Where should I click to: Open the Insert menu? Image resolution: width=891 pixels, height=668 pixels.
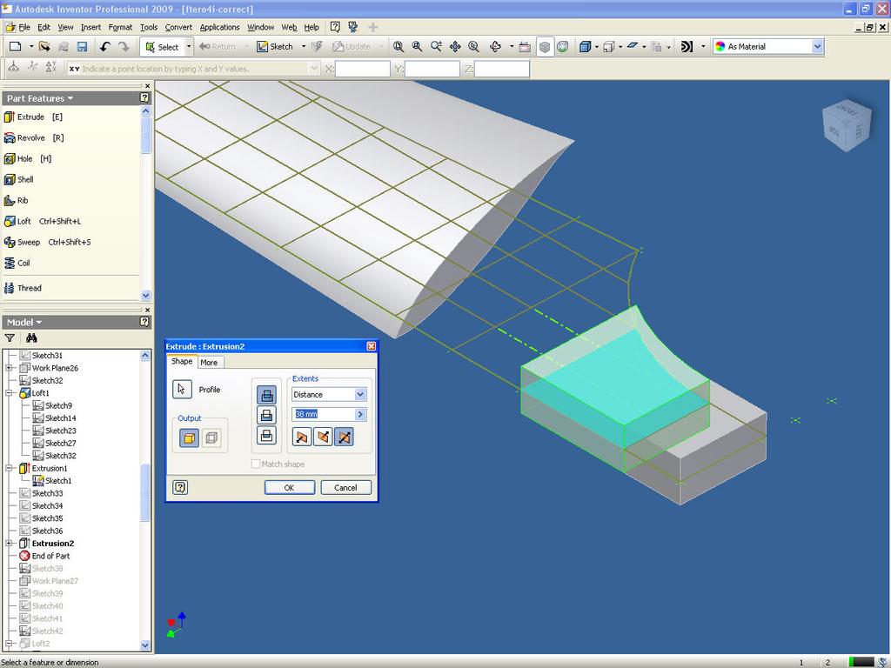coord(90,27)
